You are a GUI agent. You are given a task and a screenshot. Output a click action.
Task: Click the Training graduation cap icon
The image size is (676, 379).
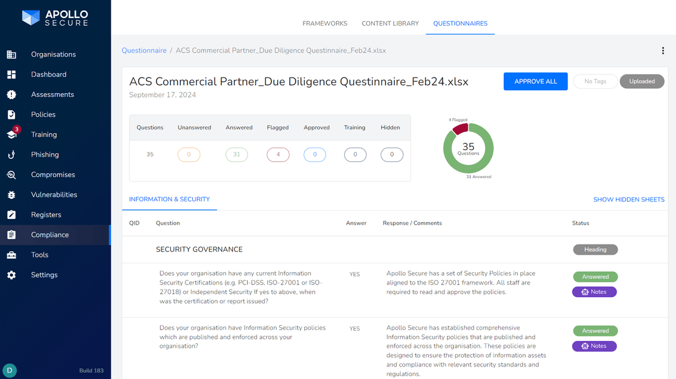click(x=12, y=135)
